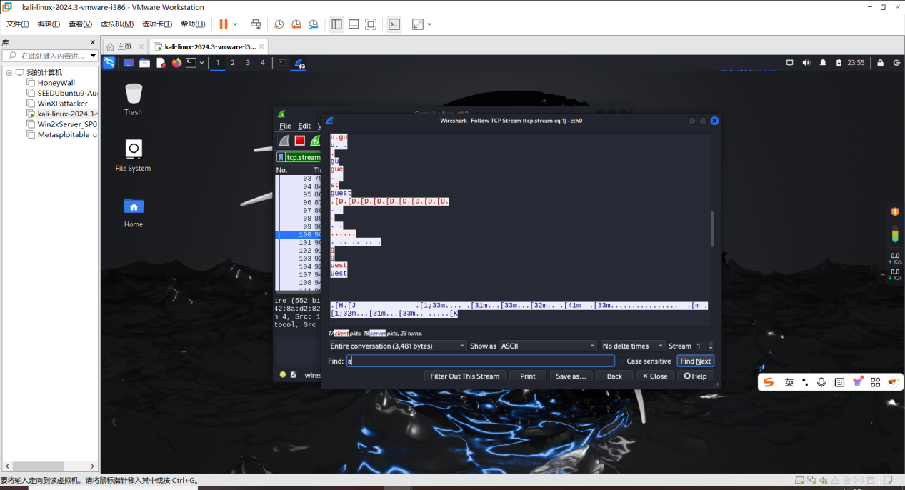Viewport: 905px width, 490px height.
Task: Click the Wireshark taskbar icon with badge 2
Action: [299, 63]
